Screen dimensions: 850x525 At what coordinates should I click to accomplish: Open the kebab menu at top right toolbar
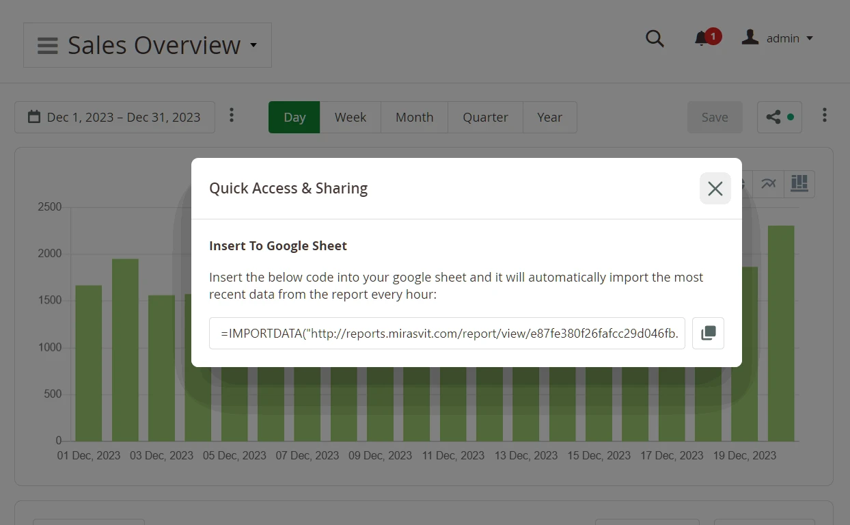coord(825,115)
